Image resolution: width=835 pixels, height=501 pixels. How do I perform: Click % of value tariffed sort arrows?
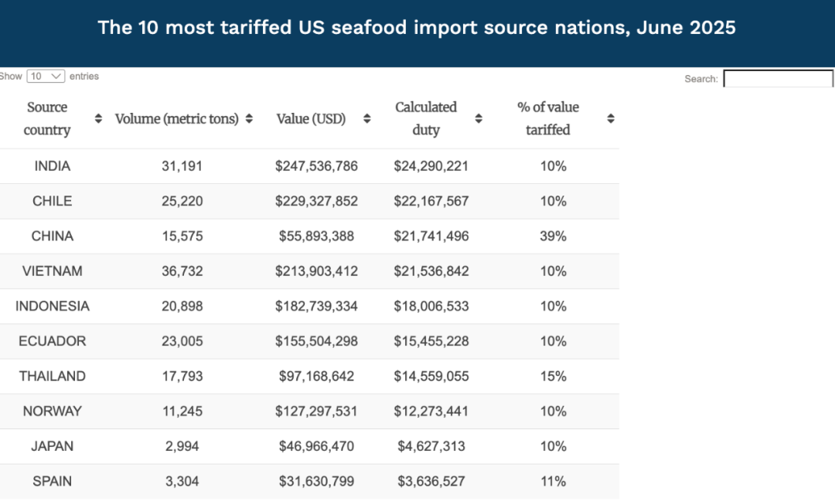coord(611,119)
